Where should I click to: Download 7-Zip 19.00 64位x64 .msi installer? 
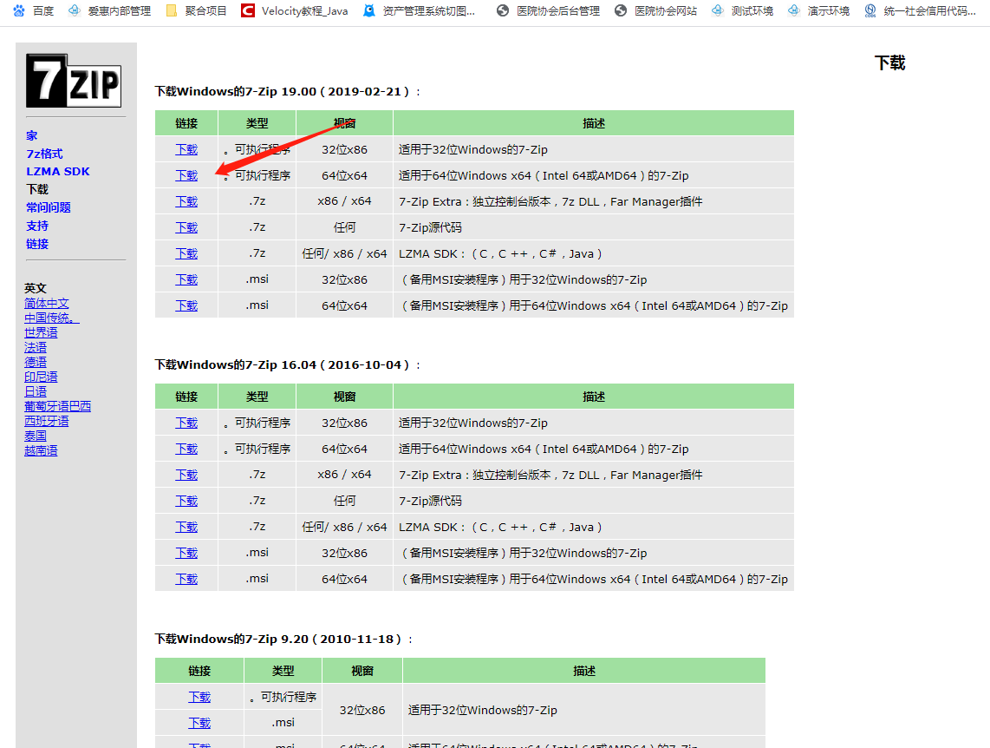click(186, 305)
